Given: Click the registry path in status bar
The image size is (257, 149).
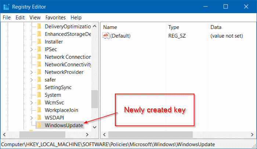Looking at the screenshot, I should pyautogui.click(x=108, y=145).
